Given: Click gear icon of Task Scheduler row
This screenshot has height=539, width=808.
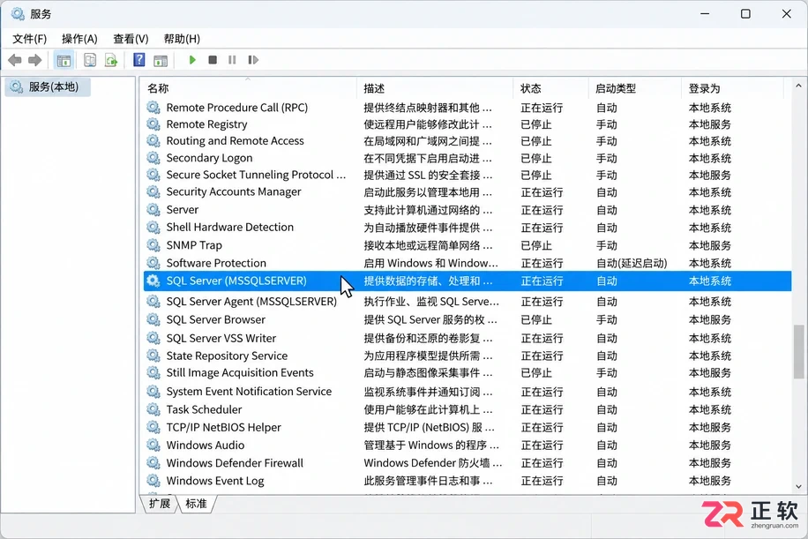Looking at the screenshot, I should pos(153,409).
